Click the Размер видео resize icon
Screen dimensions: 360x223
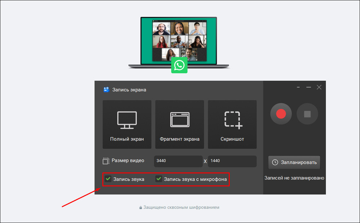pyautogui.click(x=106, y=161)
